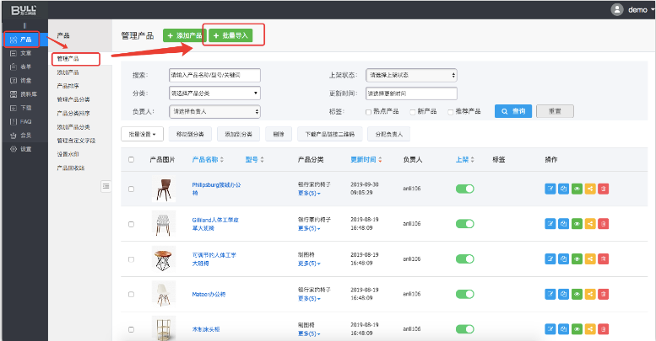The height and width of the screenshot is (341, 656).
Task: Click the green 添加产品 button
Action: 185,35
